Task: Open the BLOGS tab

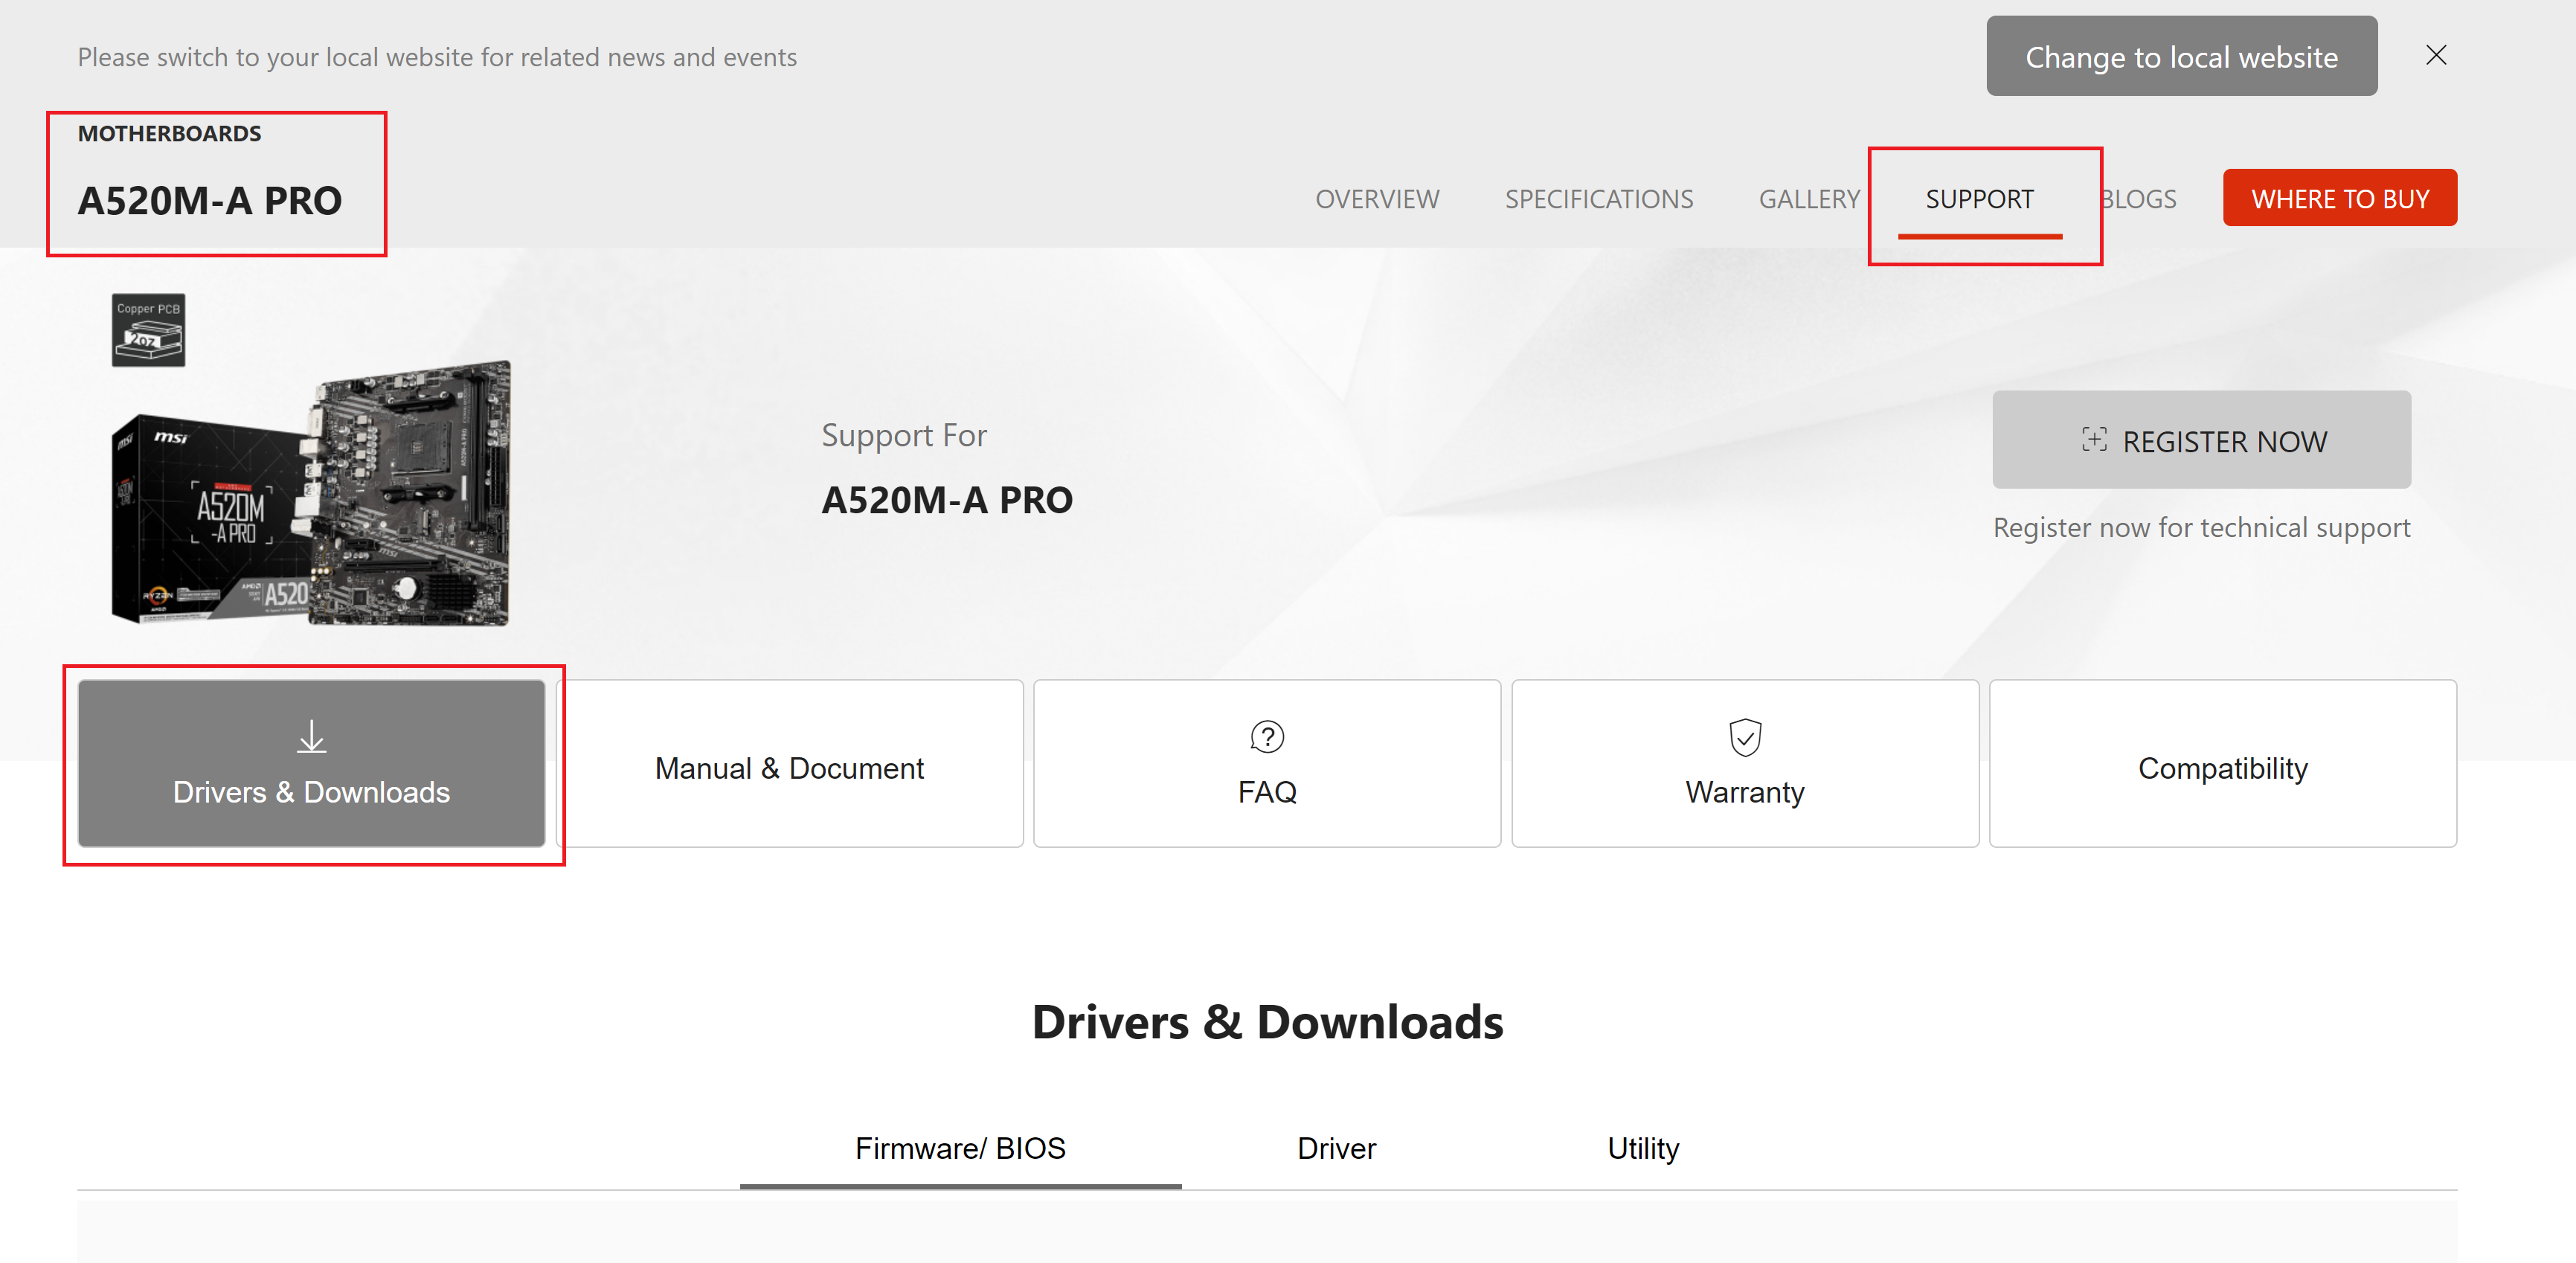Action: [x=2138, y=199]
